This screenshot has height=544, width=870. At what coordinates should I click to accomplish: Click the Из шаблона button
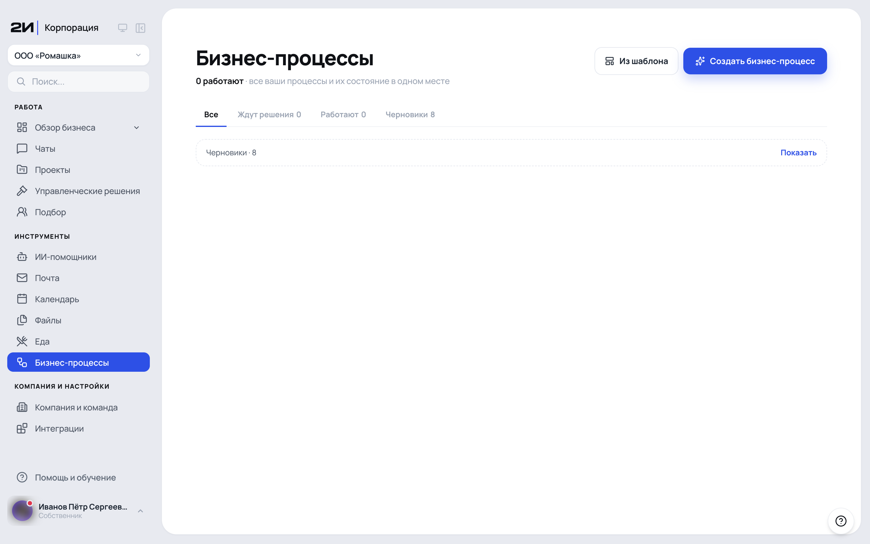[636, 61]
